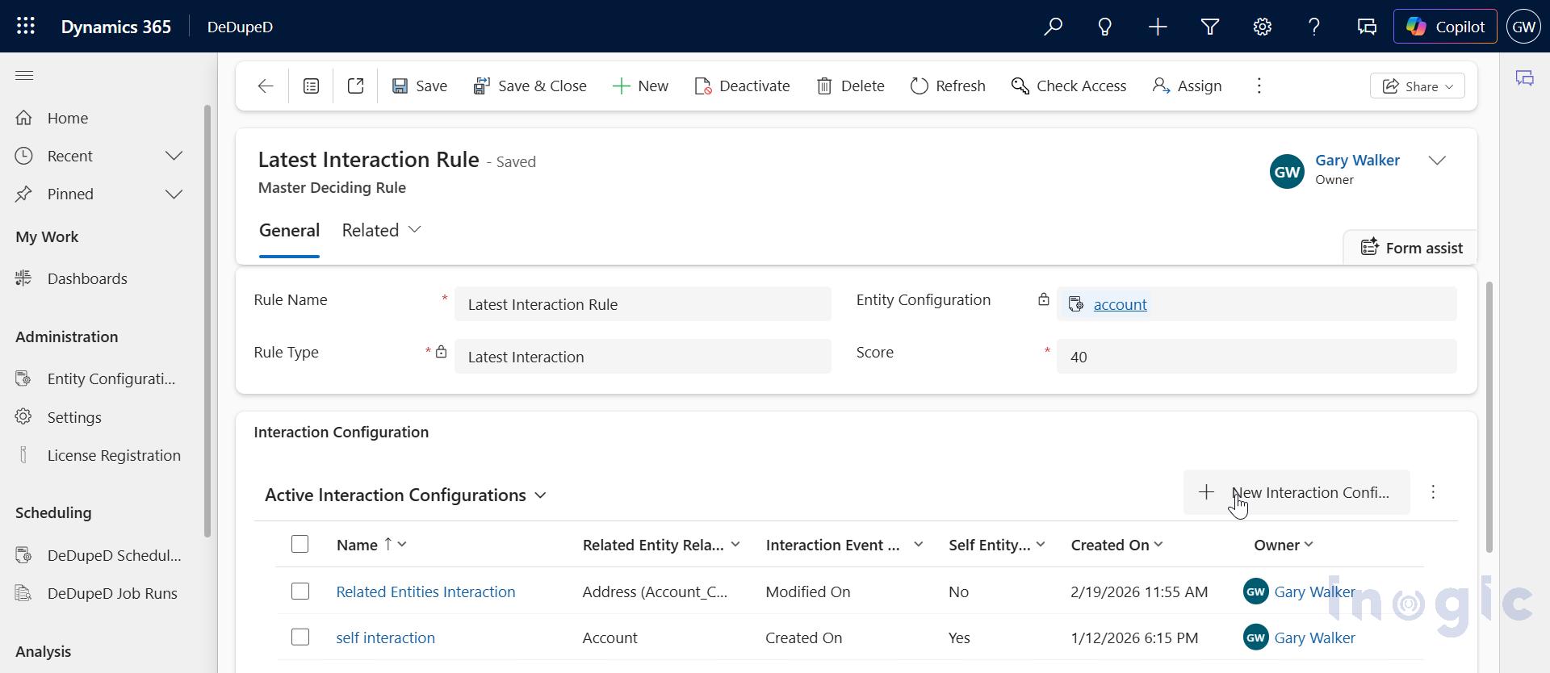Open the advanced filter funnel icon
The image size is (1550, 673).
tap(1210, 27)
